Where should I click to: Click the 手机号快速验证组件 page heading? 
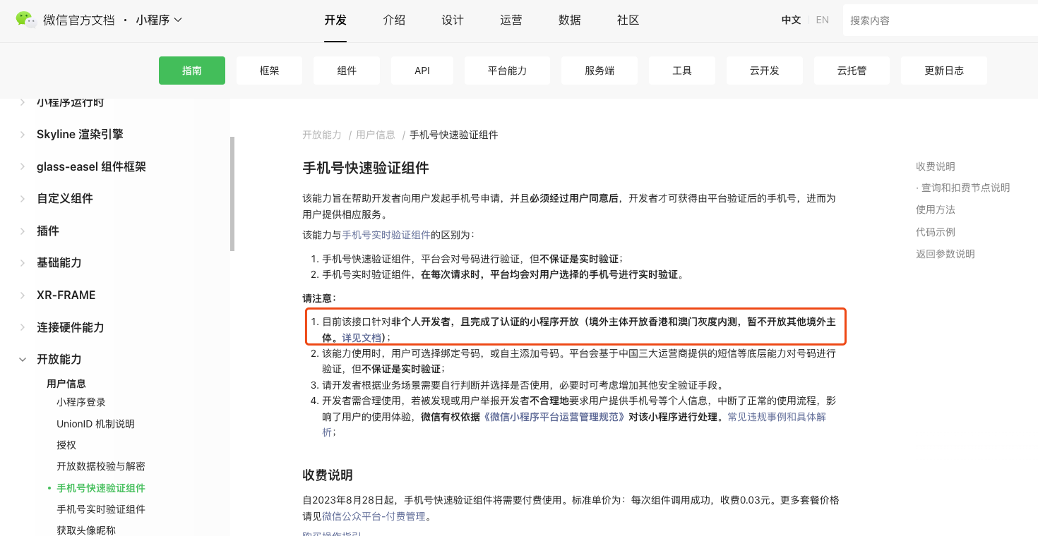coord(366,168)
